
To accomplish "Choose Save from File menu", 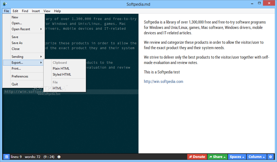I will [23, 37].
